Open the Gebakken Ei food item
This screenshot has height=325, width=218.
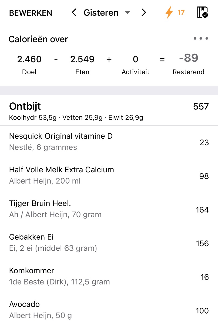(x=53, y=242)
